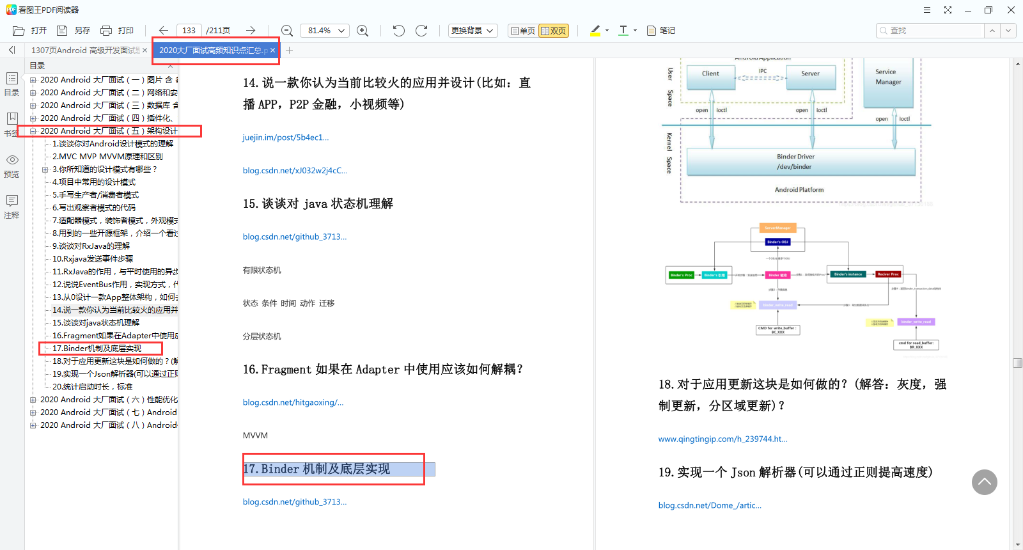Add a new tab with plus
The width and height of the screenshot is (1023, 550).
[x=289, y=50]
